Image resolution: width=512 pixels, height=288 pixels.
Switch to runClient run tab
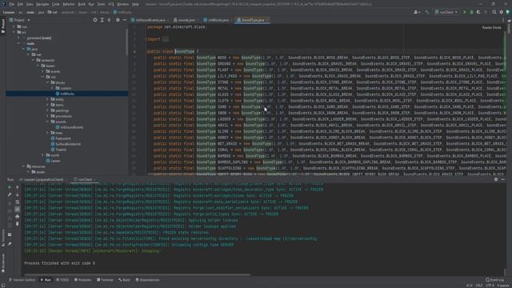pyautogui.click(x=84, y=179)
